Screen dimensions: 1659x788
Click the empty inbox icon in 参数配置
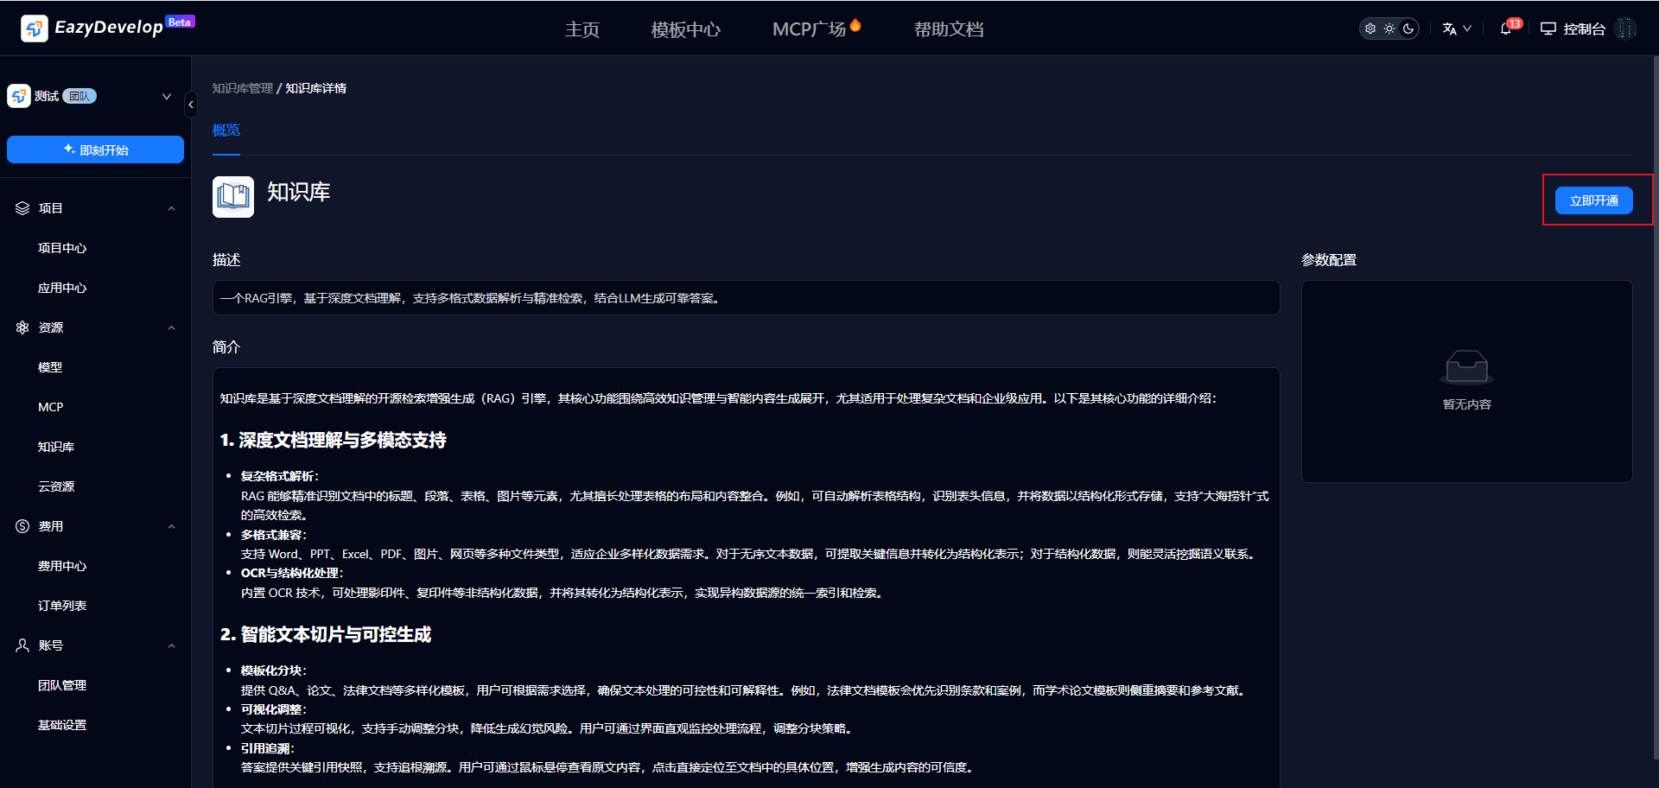point(1466,367)
